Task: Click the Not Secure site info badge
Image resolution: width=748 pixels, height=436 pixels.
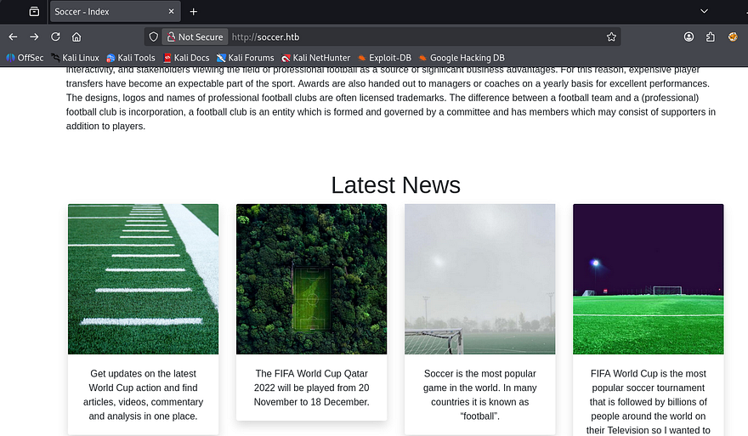Action: (x=195, y=37)
